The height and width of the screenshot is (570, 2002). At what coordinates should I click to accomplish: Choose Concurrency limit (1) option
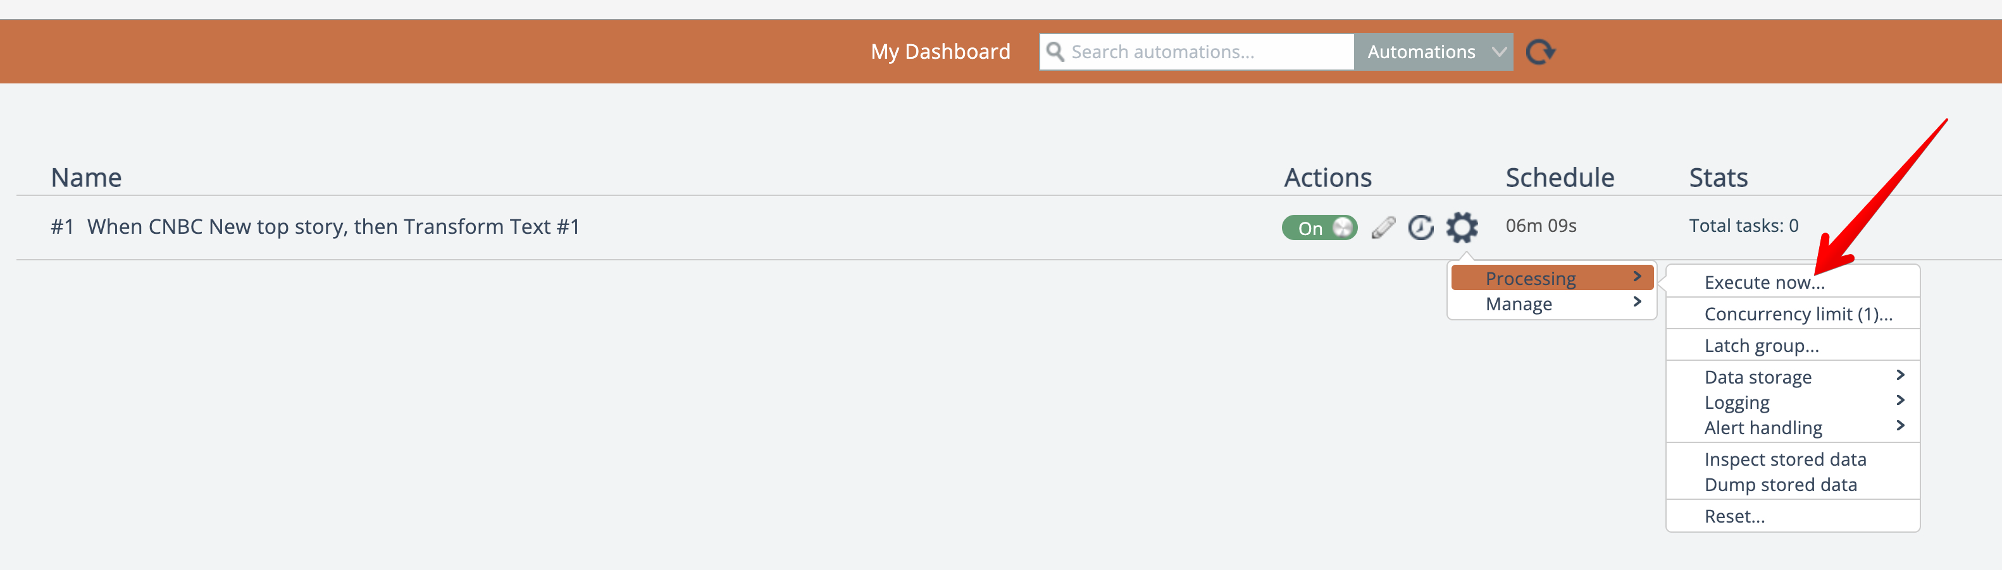tap(1798, 313)
